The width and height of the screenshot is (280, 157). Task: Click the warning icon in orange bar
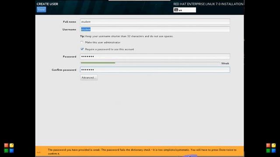[38, 152]
